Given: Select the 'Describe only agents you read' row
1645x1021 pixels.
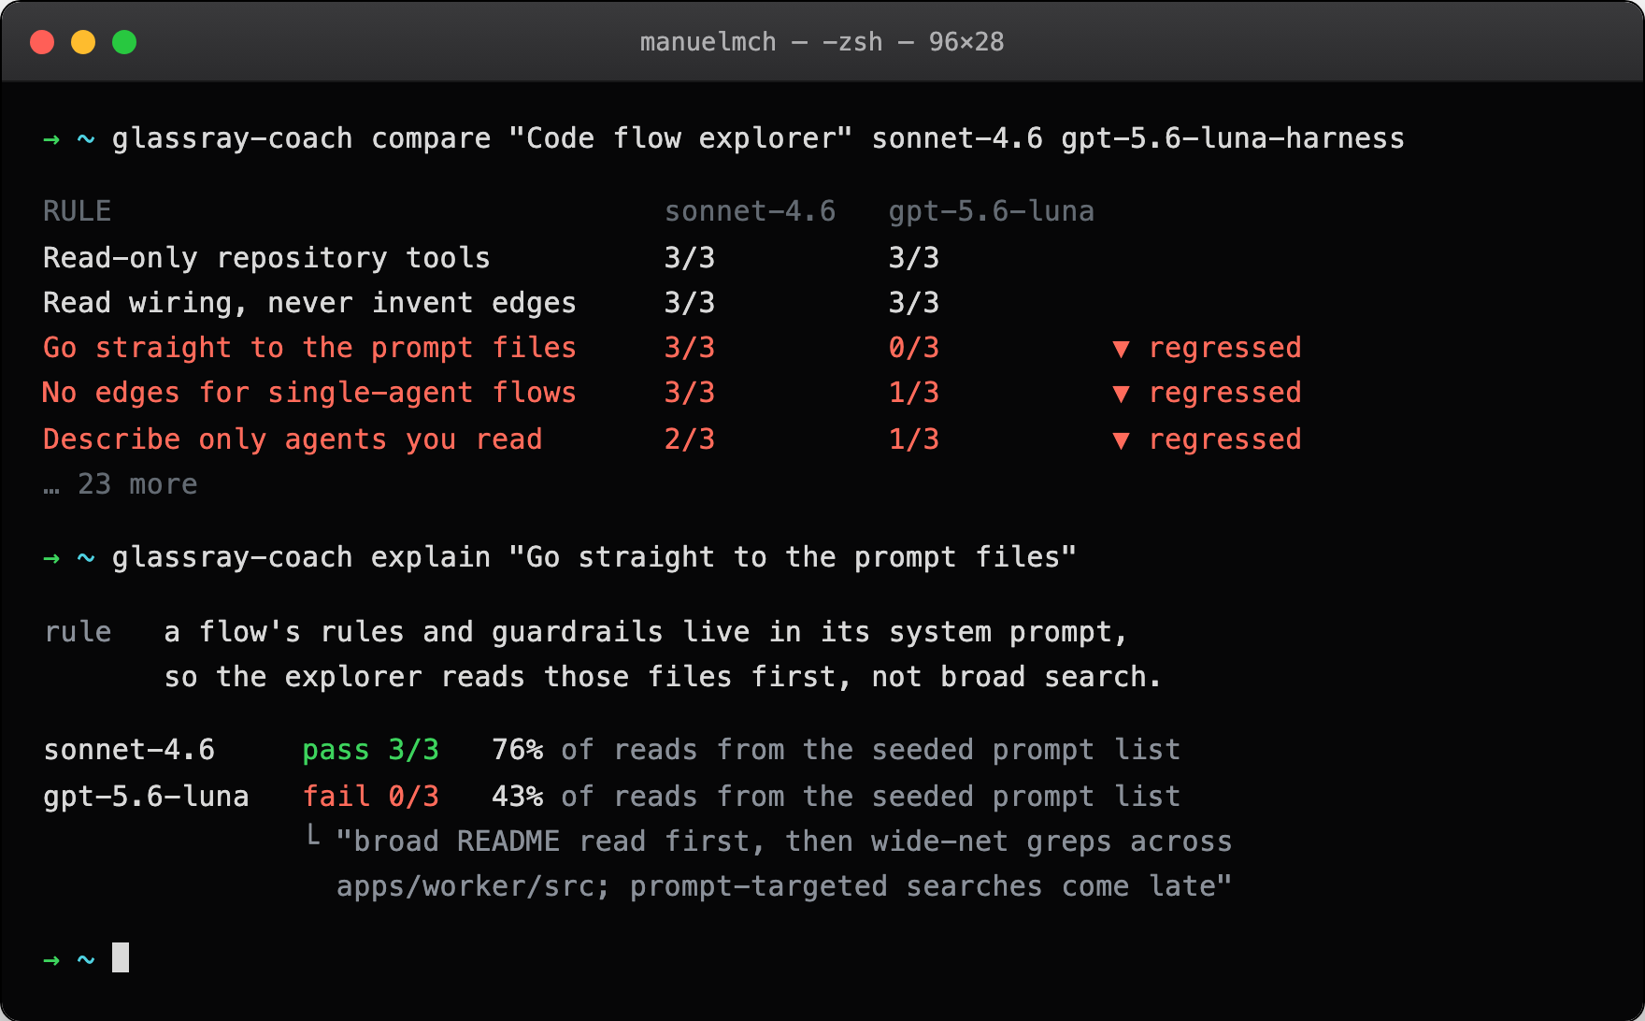Looking at the screenshot, I should 672,439.
